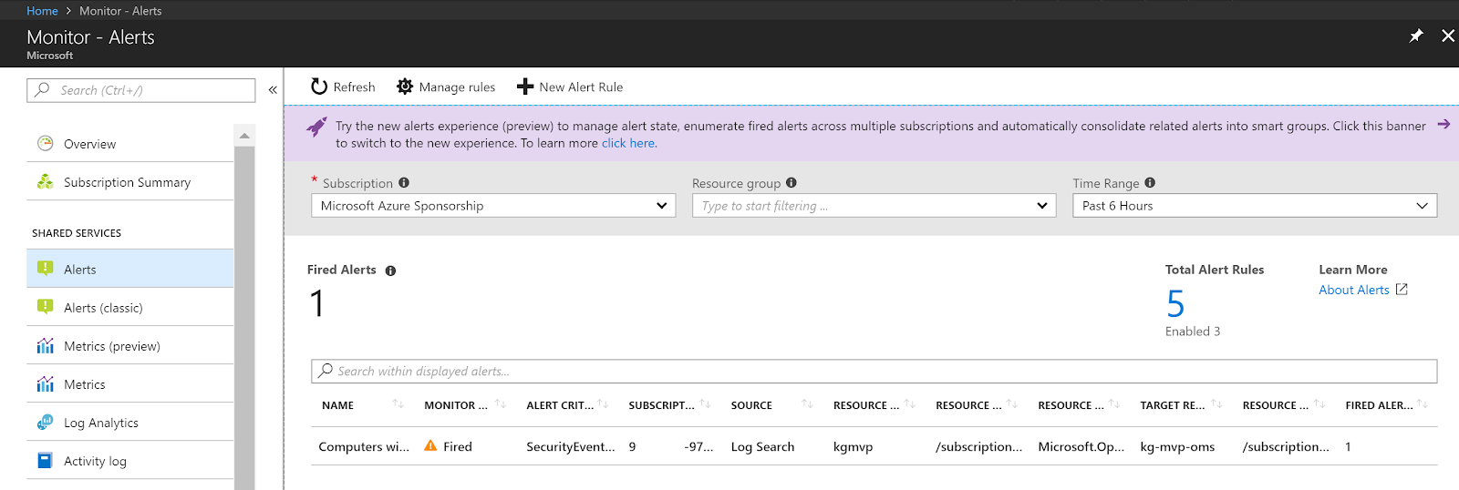Open the 'click here' learn more link
Screen dimensions: 1459x490
pyautogui.click(x=628, y=143)
